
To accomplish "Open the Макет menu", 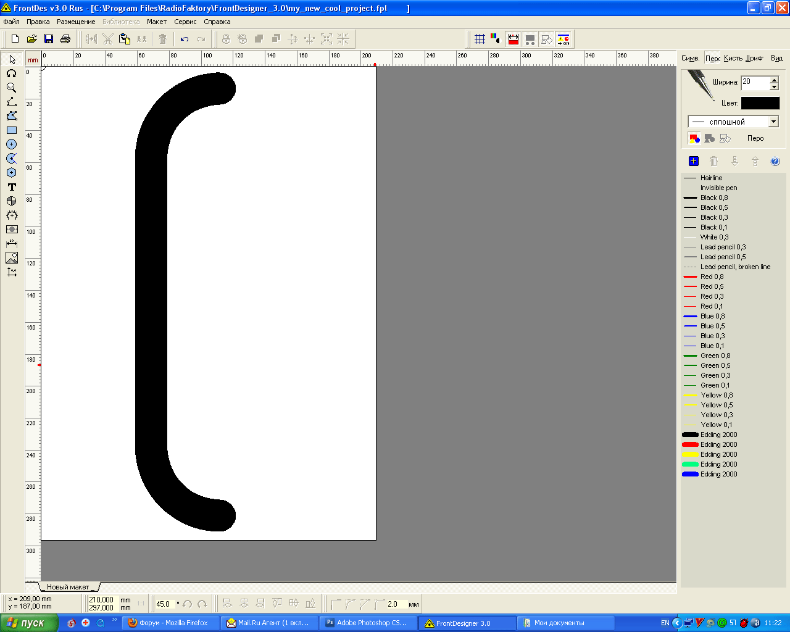I will pyautogui.click(x=157, y=22).
